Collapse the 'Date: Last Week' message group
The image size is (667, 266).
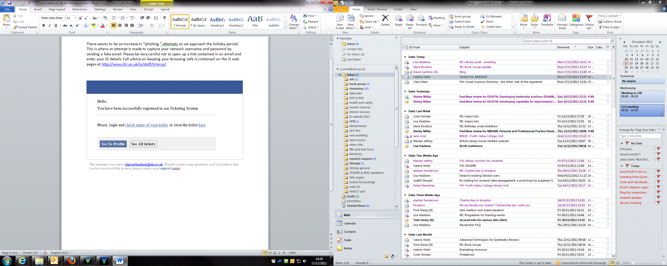[x=405, y=111]
